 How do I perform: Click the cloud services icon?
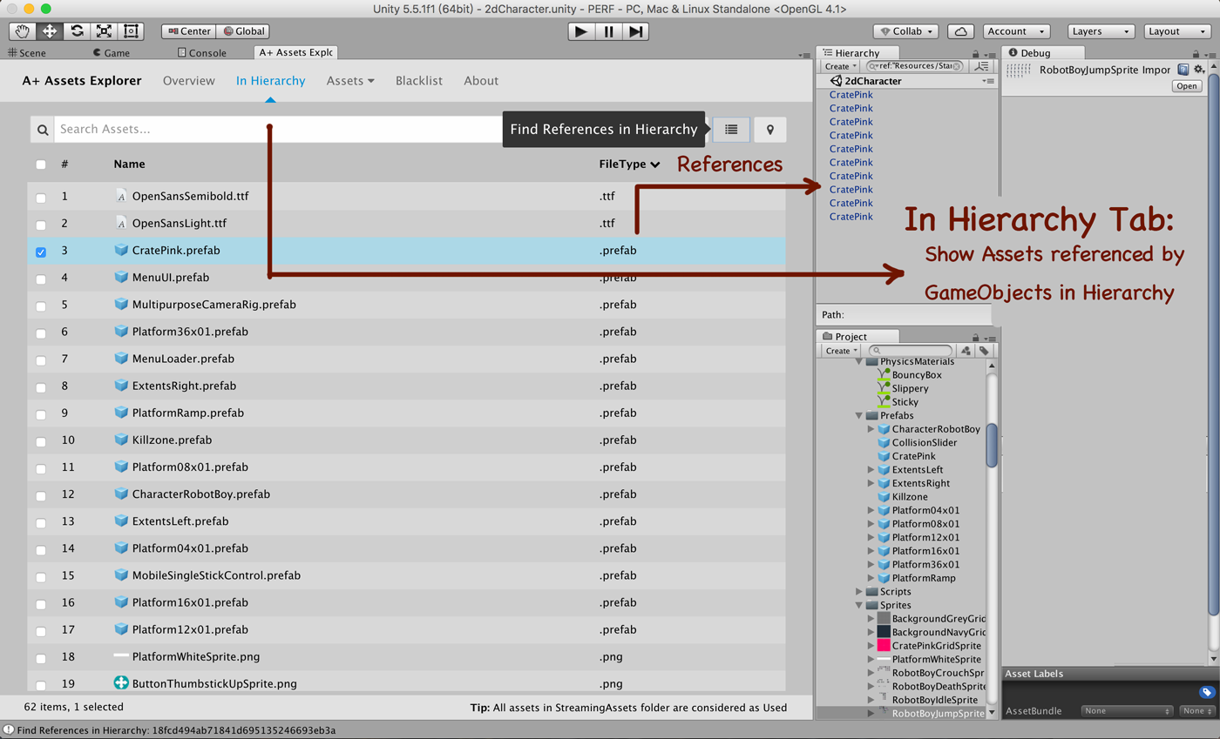(x=960, y=31)
